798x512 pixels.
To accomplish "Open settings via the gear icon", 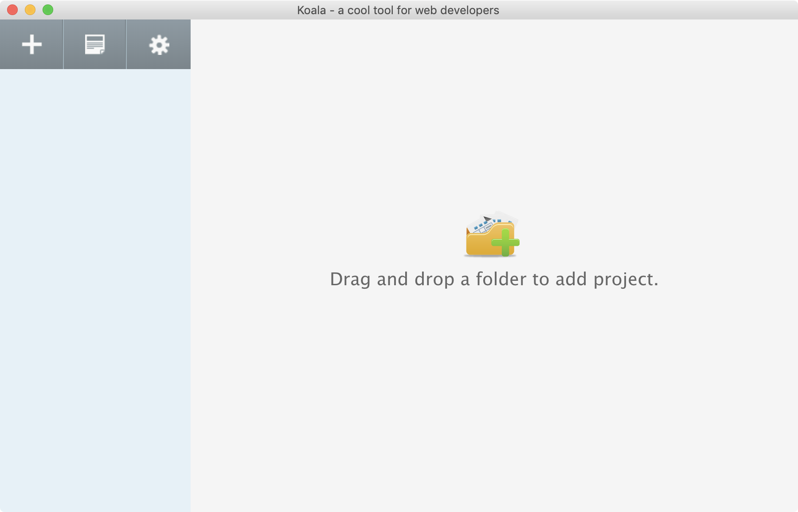I will (159, 45).
